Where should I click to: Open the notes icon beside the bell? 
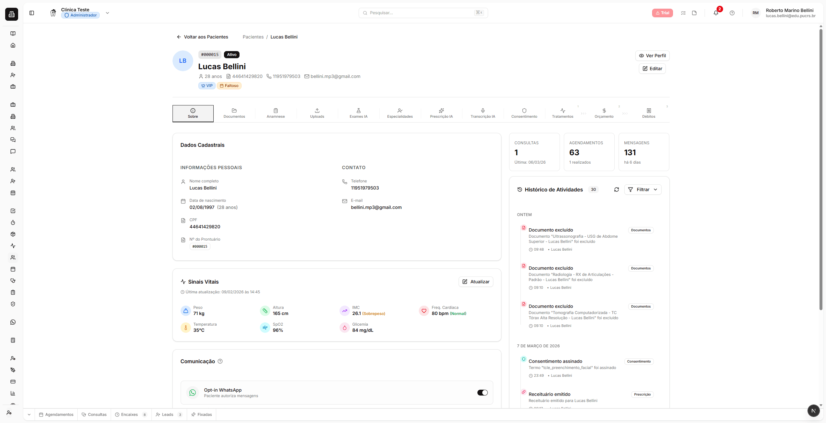[694, 13]
